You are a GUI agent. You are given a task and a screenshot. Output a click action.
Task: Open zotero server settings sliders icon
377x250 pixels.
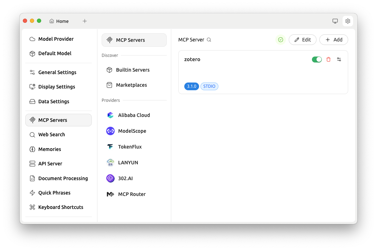(339, 60)
